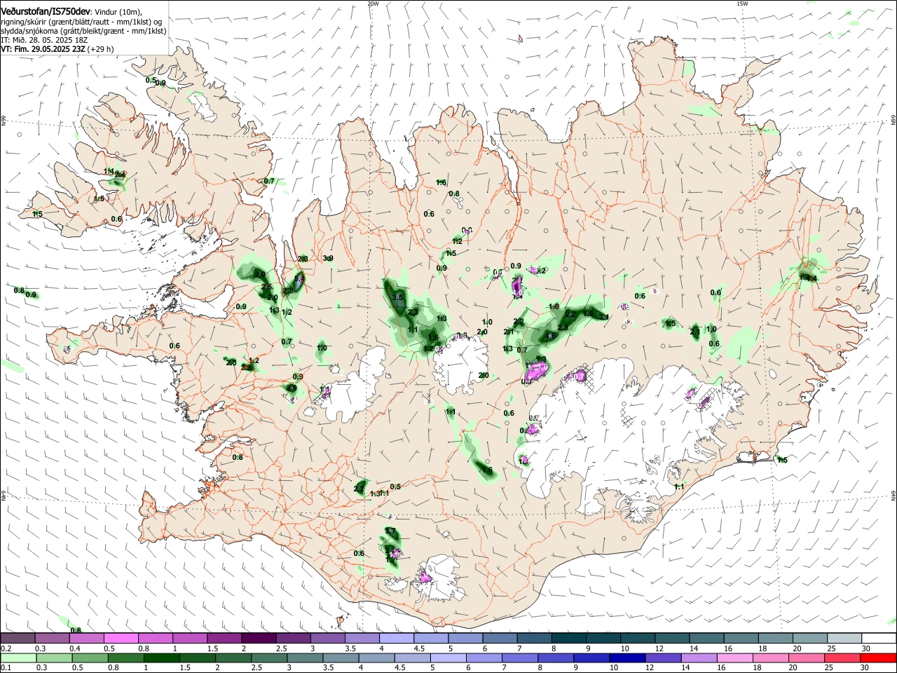The height and width of the screenshot is (673, 897).
Task: Click the '0.1' label in the lower legend
Action: pyautogui.click(x=6, y=667)
